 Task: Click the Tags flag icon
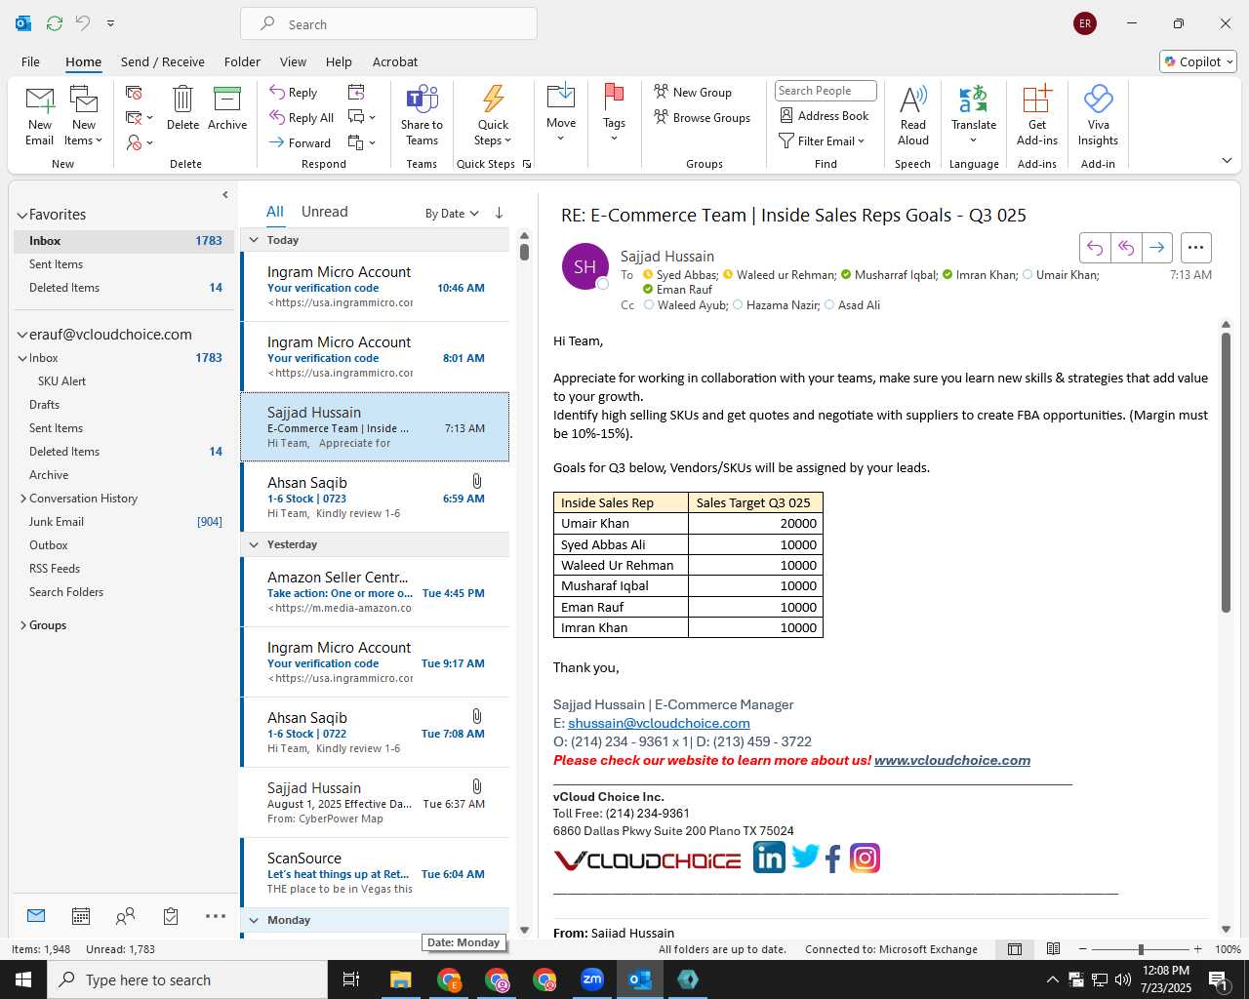(x=614, y=97)
